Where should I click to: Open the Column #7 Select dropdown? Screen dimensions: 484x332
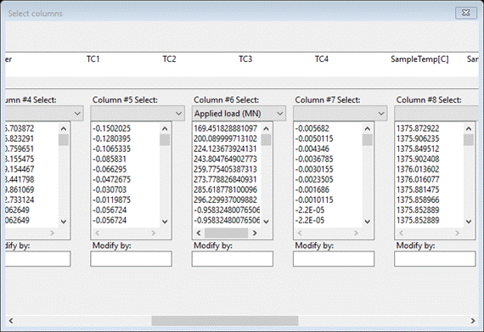[x=340, y=114]
